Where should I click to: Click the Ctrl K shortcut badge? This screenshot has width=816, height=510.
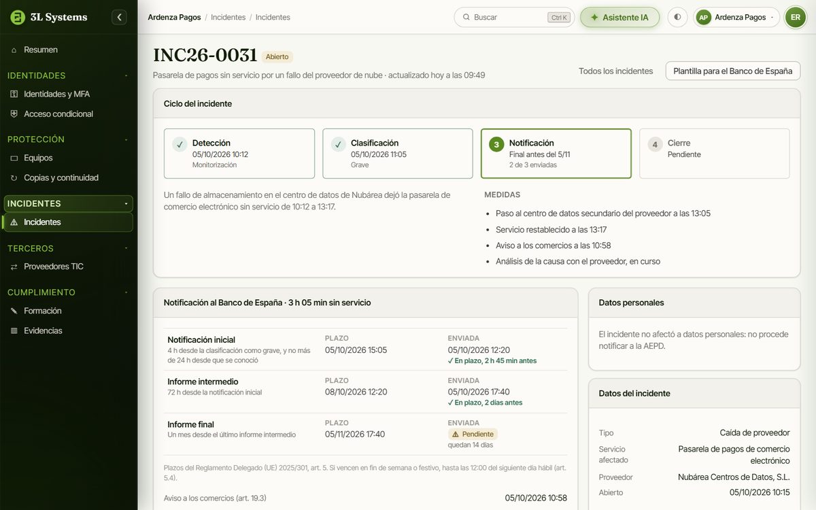558,18
